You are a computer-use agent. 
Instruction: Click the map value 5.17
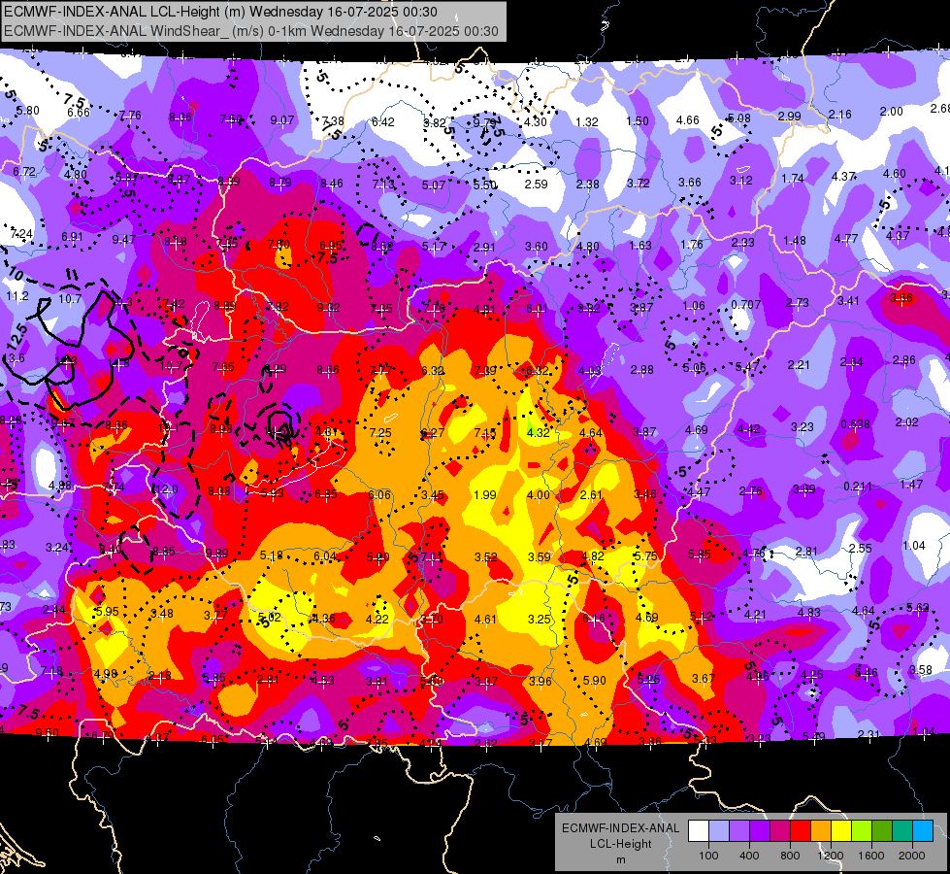tap(434, 247)
